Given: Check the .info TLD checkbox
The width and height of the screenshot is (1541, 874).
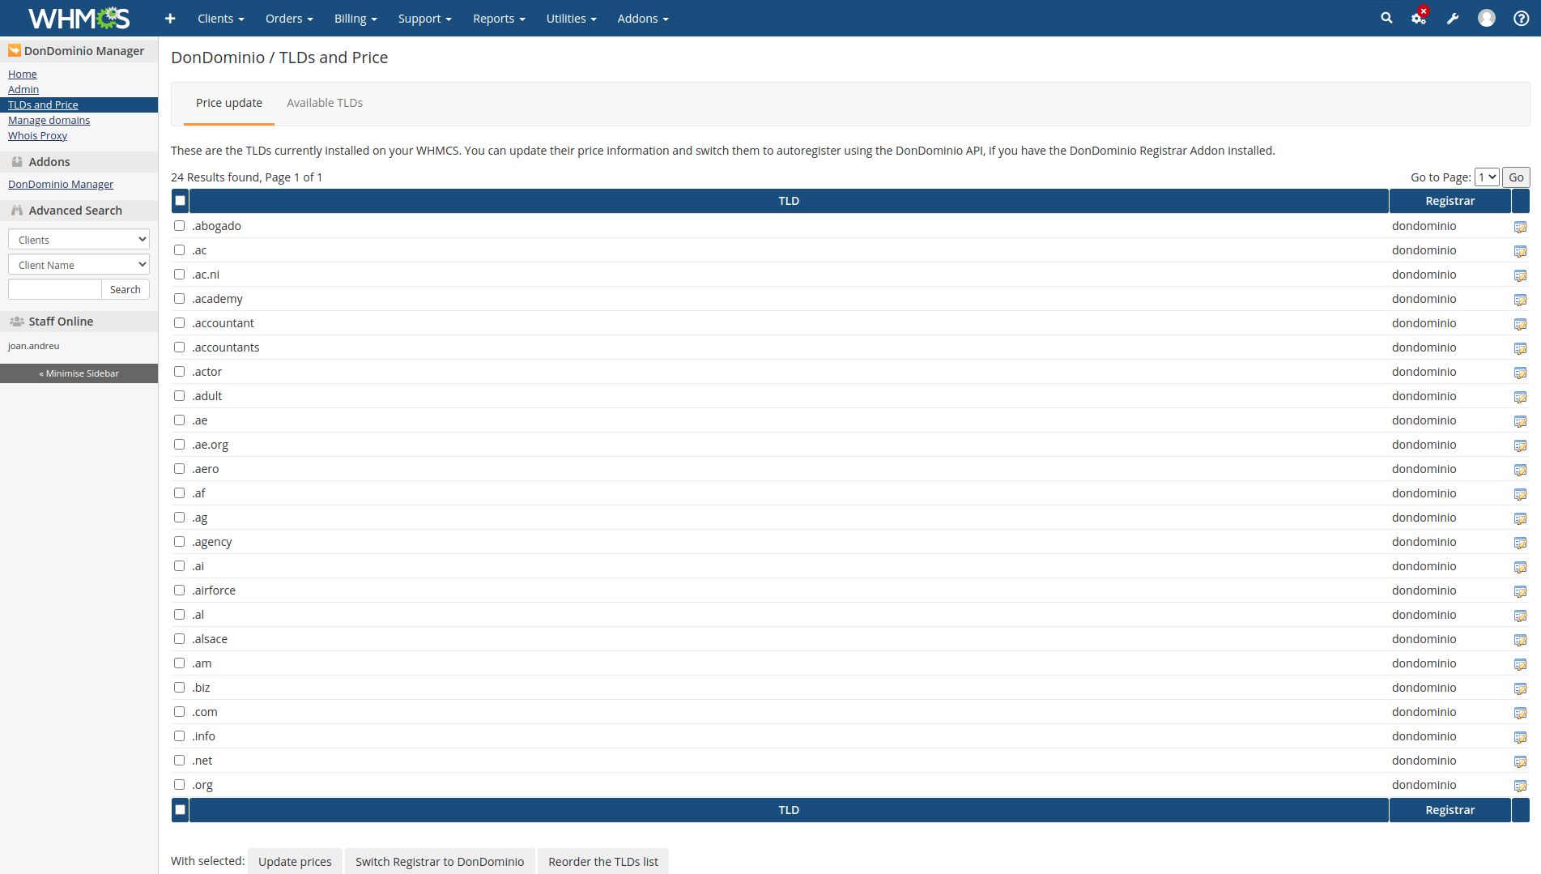Looking at the screenshot, I should pos(179,735).
